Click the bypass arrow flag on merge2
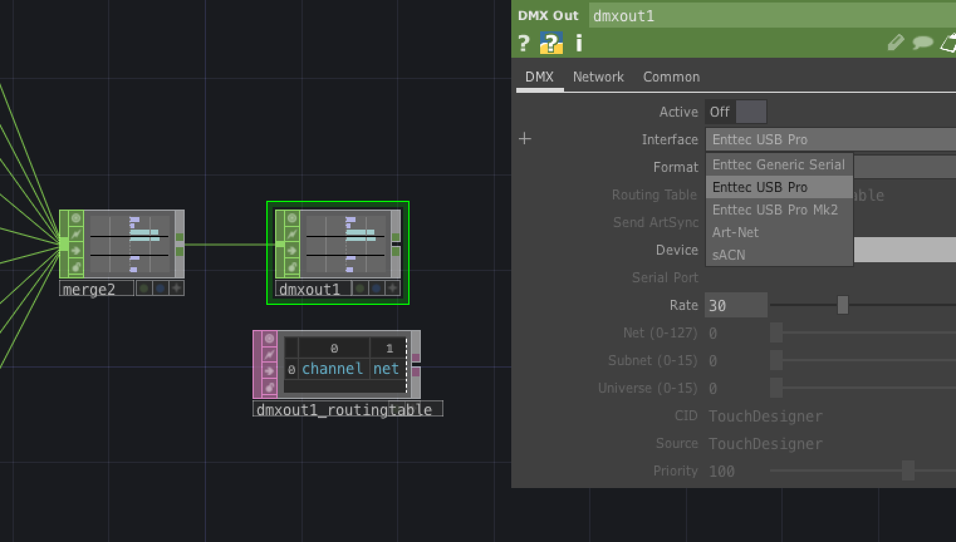956x542 pixels. click(75, 234)
